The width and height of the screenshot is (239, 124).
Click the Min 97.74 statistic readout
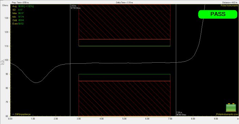point(18,17)
